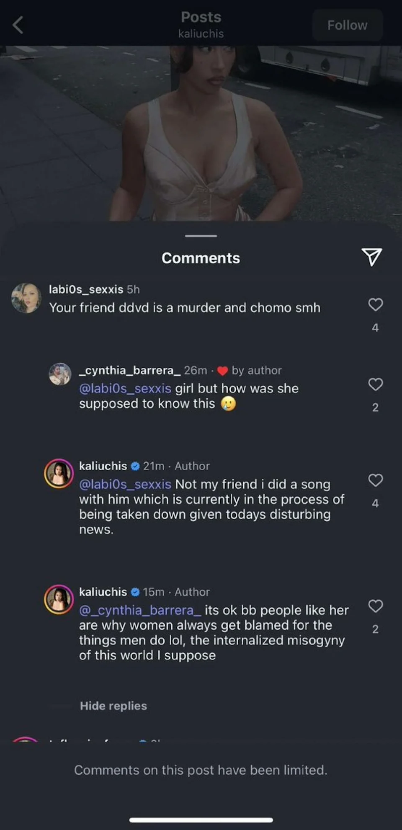Image resolution: width=402 pixels, height=830 pixels.
Task: Tap the share paper-plane icon
Action: tap(371, 257)
